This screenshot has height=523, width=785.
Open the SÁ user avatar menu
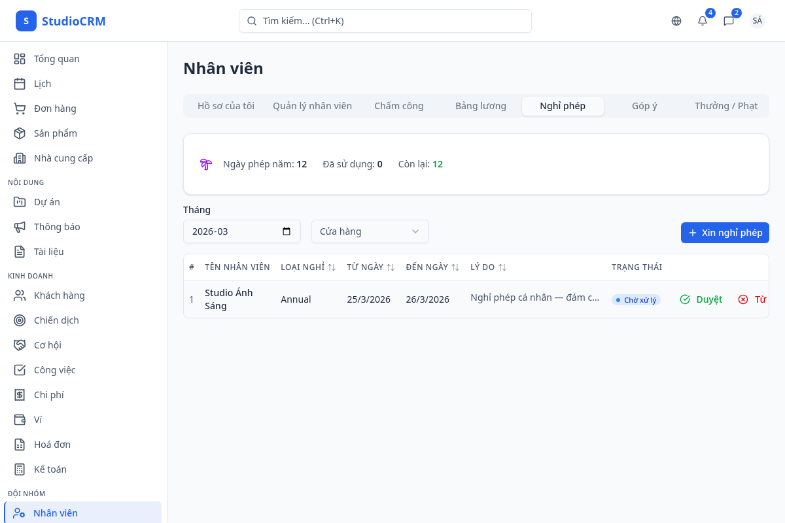click(757, 21)
